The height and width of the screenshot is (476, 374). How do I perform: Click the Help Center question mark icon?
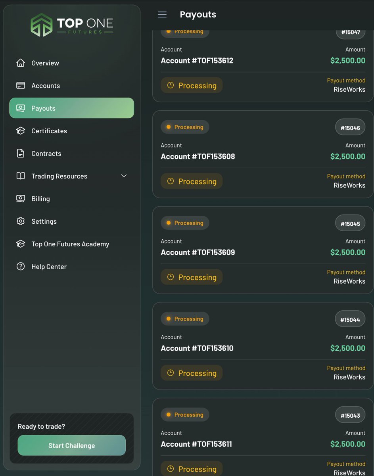tap(21, 266)
